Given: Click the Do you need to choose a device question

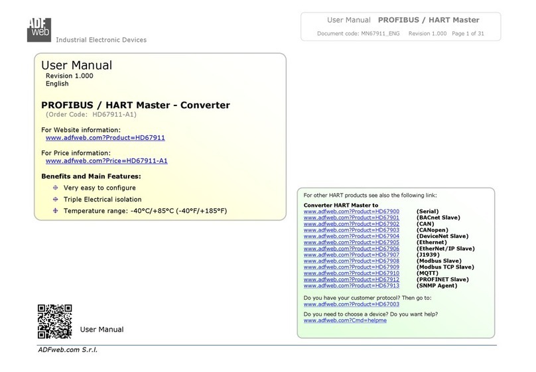Looking at the screenshot, I should [371, 314].
